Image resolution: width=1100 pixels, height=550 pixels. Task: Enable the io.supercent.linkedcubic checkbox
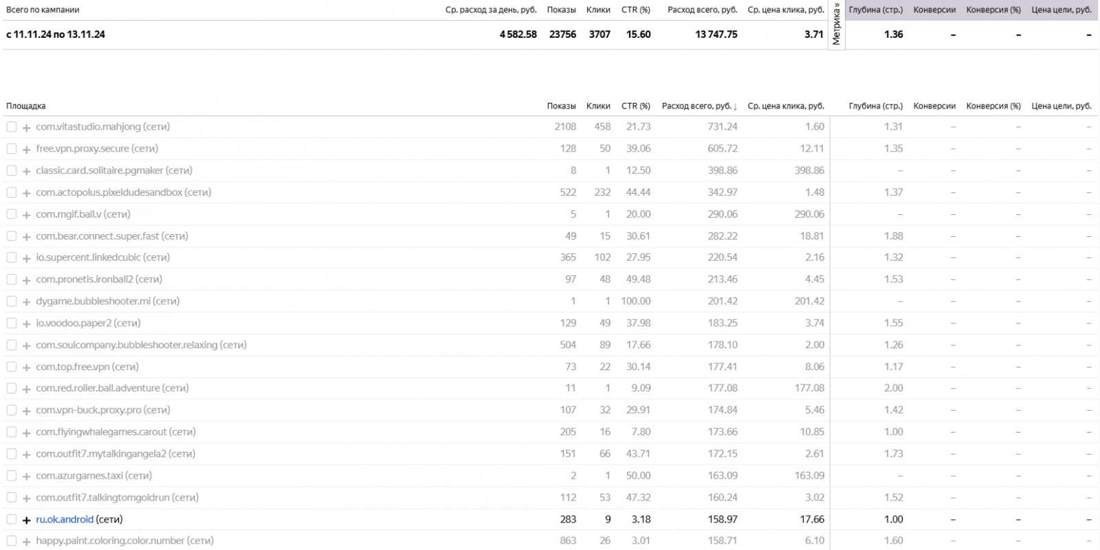click(x=12, y=257)
